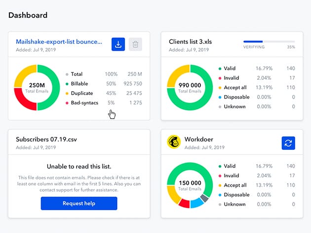Viewport: 311px width, 233px height.
Task: Click the verifying progress bar
Action: [x=269, y=42]
